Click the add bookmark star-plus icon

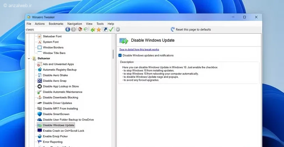(93, 29)
